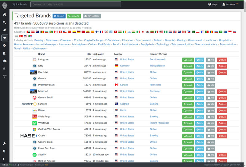
Task: Click the Generic Email at-sign icon
Action: pos(34,97)
